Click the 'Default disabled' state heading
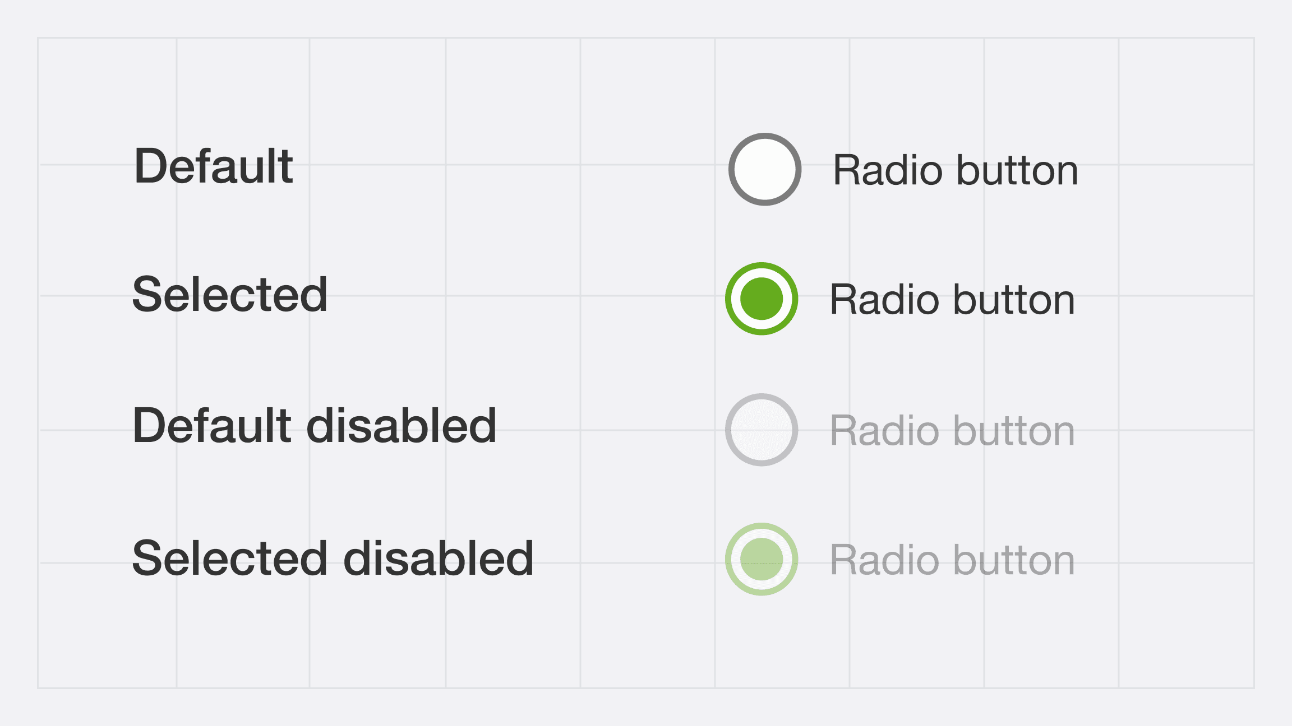Screen dimensions: 1292x726 315,425
